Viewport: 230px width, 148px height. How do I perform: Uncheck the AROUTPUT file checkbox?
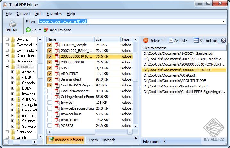point(50,74)
